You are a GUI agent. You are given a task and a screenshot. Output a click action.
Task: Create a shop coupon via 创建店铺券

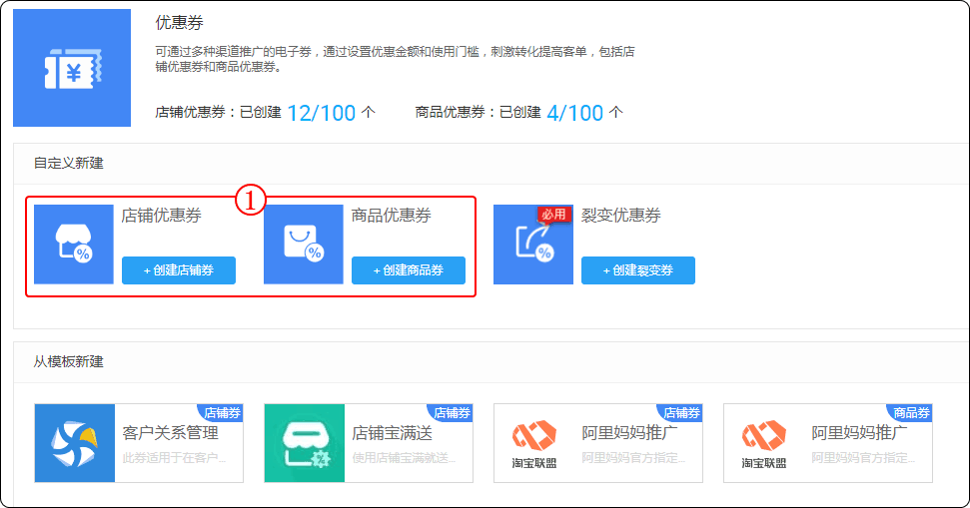[x=179, y=270]
